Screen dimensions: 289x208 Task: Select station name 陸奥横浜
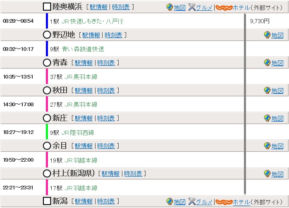pyautogui.click(x=67, y=7)
